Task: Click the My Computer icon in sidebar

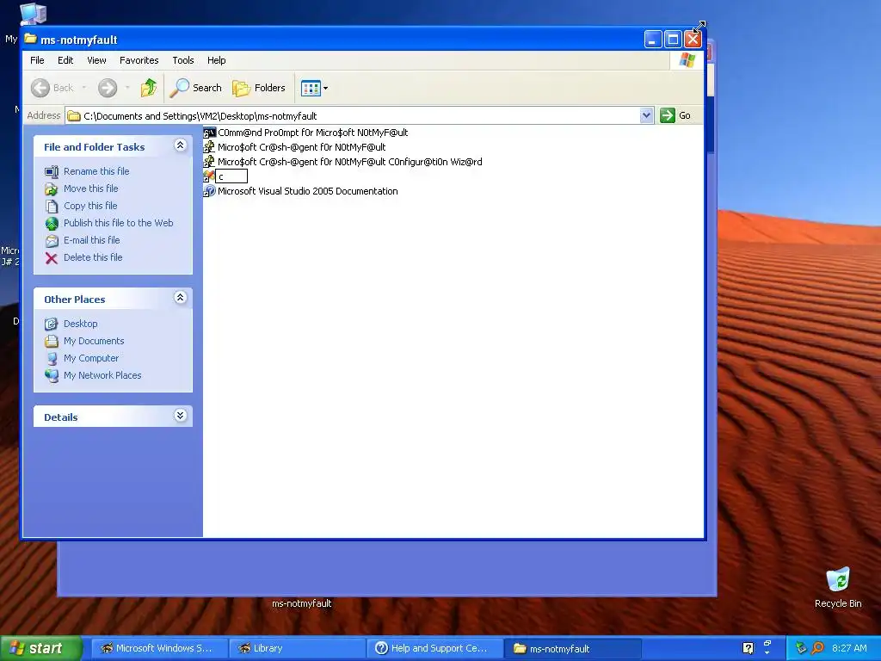Action: 52,359
